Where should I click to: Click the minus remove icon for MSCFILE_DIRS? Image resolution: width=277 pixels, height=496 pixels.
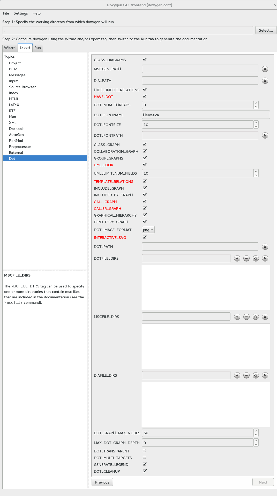coord(246,317)
